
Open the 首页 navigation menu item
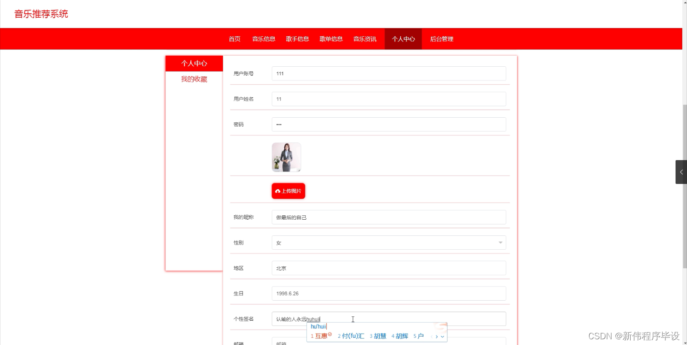234,39
